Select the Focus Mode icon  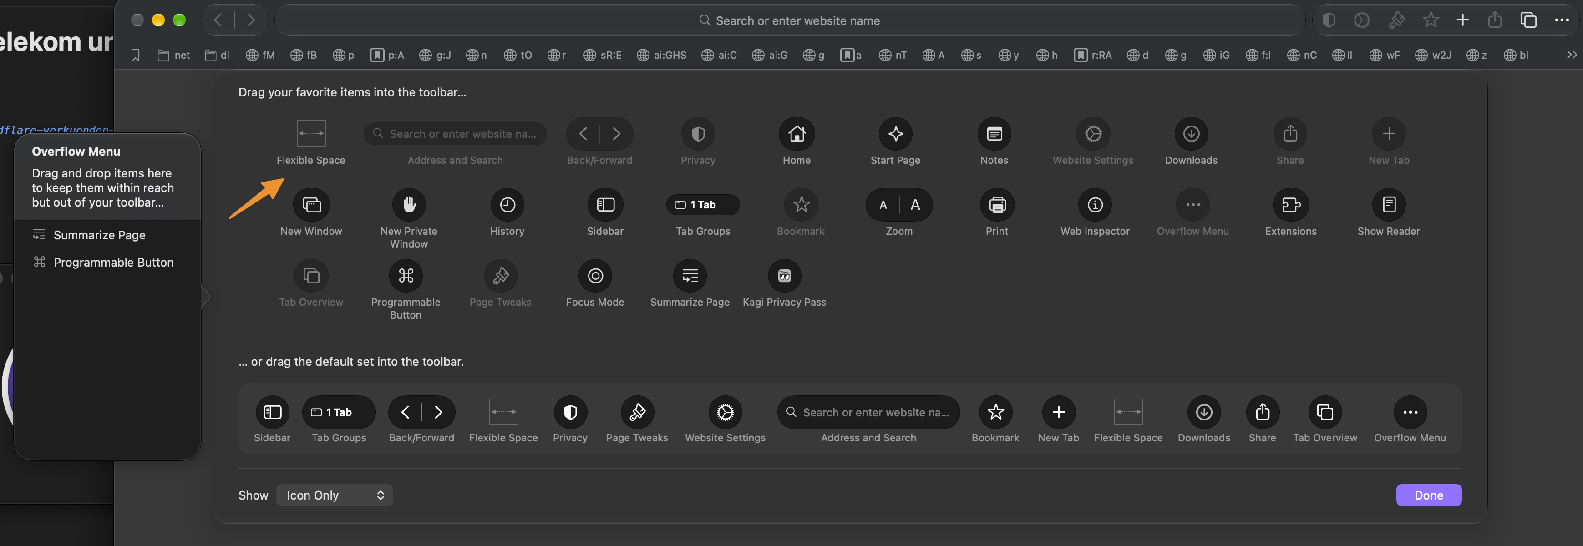595,276
